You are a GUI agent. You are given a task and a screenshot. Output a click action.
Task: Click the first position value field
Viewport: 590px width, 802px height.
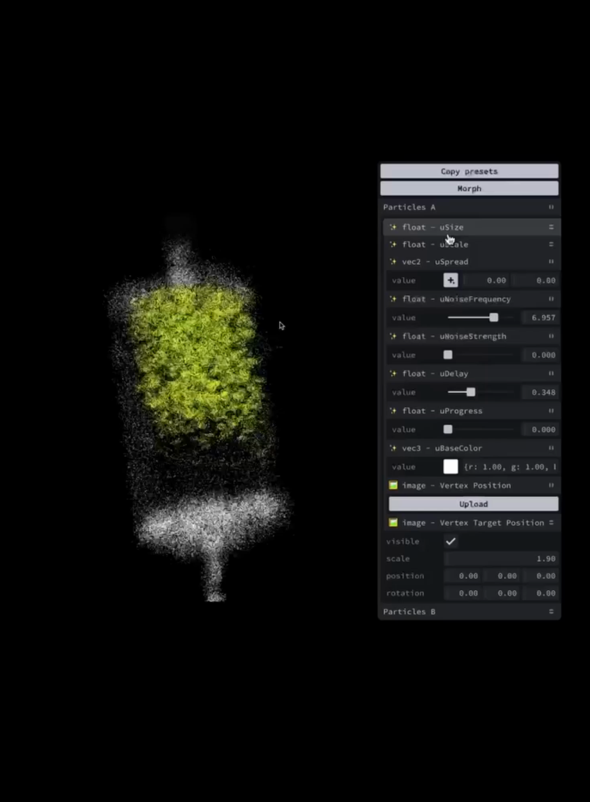[x=462, y=576]
